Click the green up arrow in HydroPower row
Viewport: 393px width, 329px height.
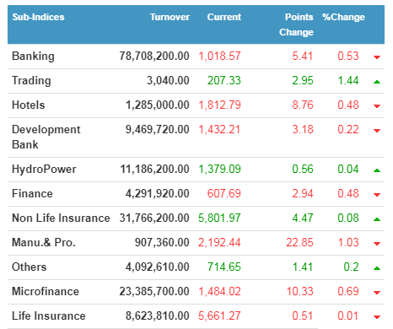[377, 170]
